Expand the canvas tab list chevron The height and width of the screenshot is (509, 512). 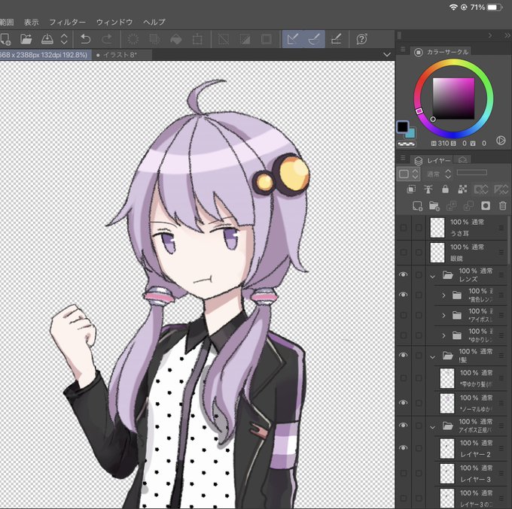coord(387,54)
